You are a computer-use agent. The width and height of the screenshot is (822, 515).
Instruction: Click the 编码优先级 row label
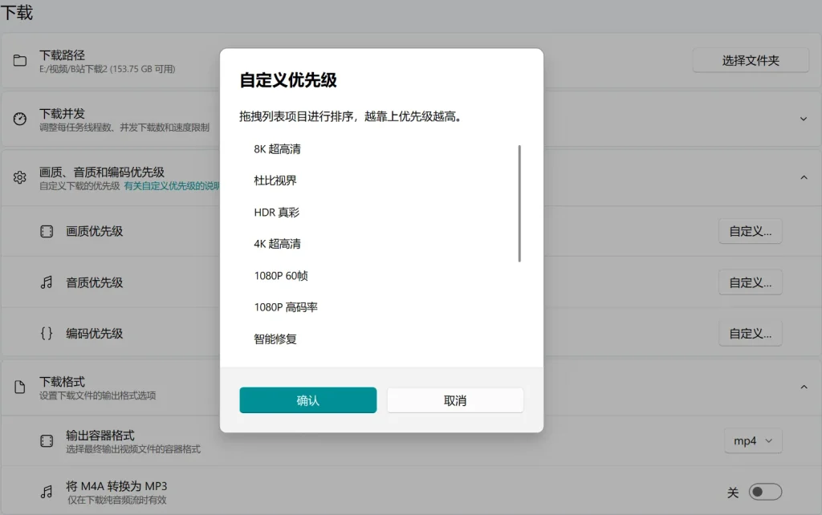tap(95, 334)
